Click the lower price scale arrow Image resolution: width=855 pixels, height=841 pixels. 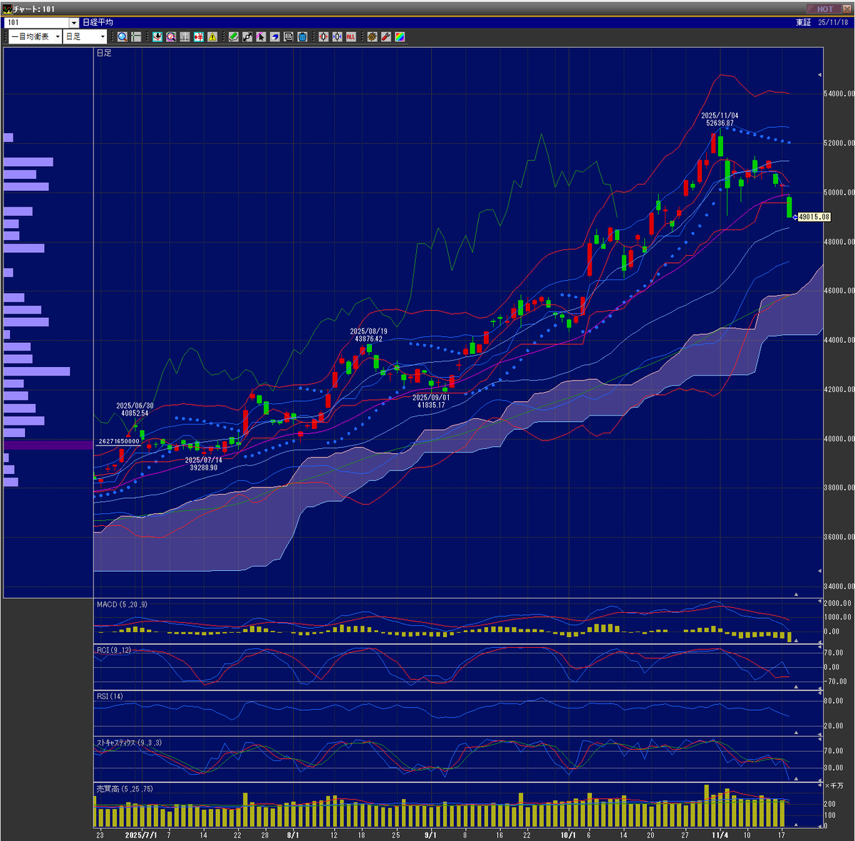(820, 572)
